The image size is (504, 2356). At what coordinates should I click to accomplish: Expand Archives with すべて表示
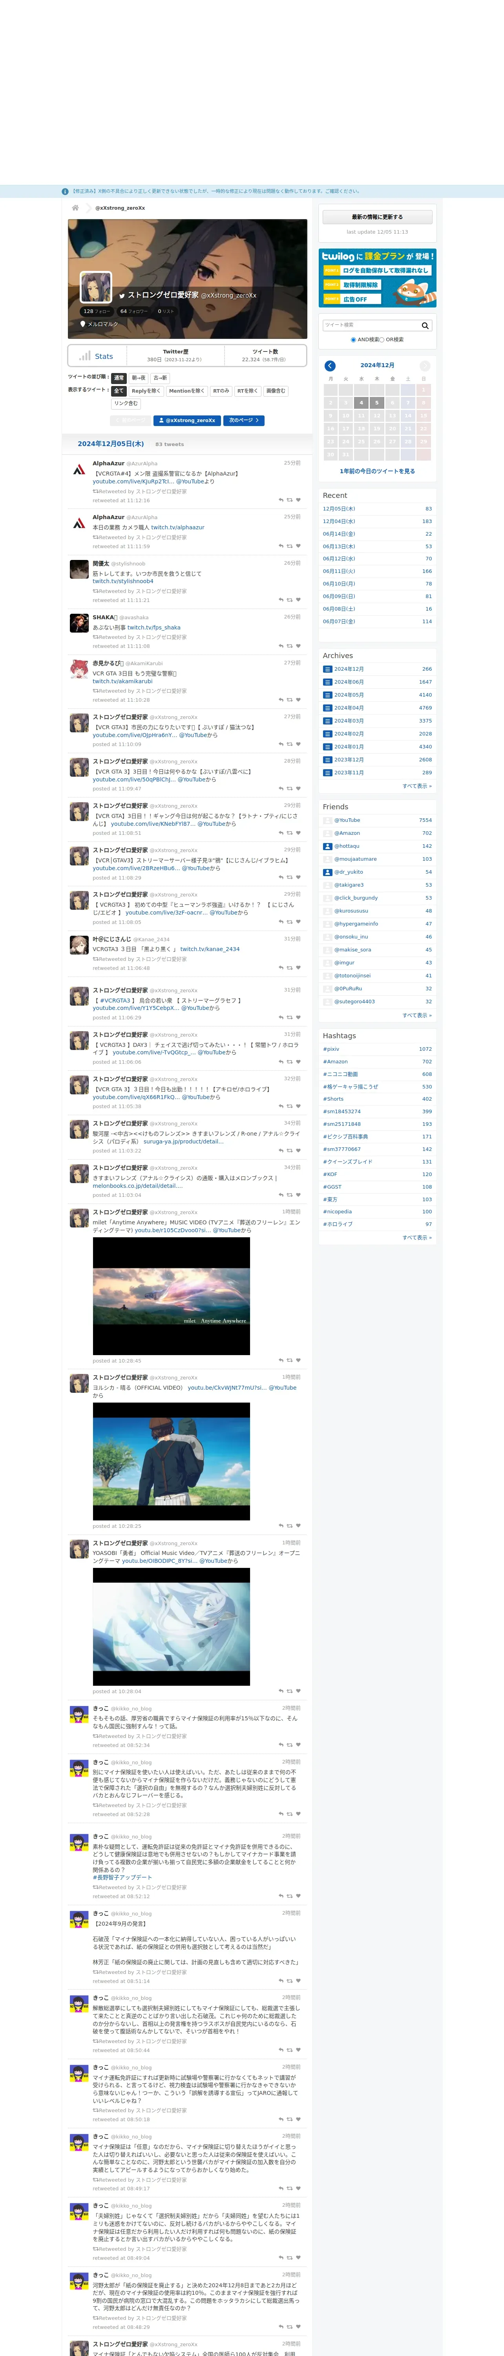[x=417, y=786]
